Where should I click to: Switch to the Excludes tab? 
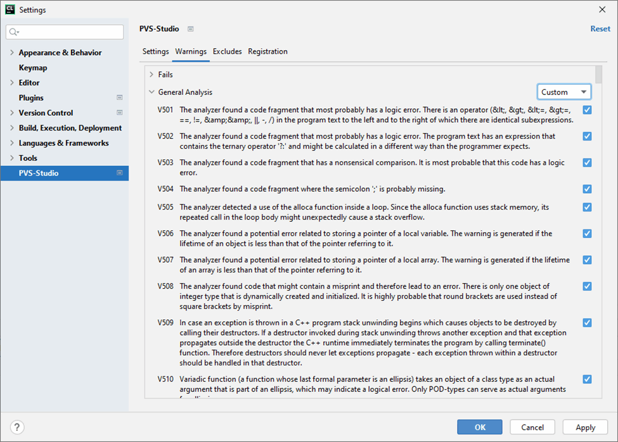point(227,52)
